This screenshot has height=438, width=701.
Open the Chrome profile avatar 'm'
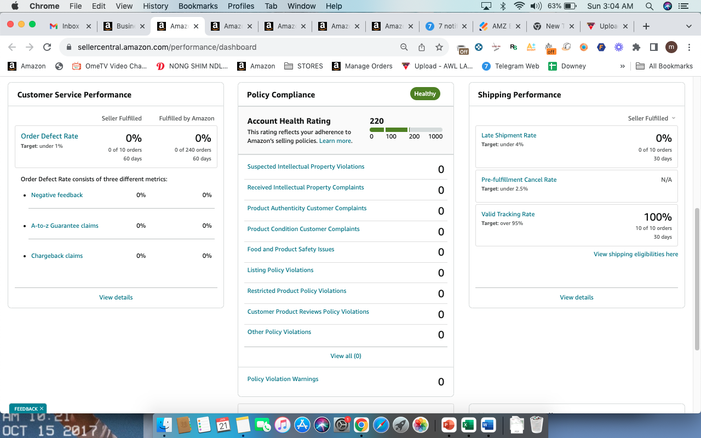[x=671, y=47]
